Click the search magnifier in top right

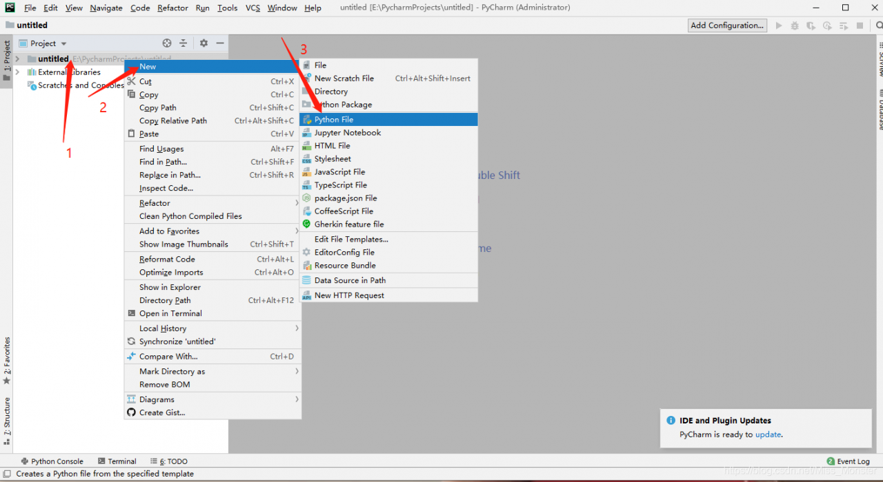click(880, 25)
